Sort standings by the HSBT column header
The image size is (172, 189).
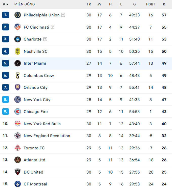coord(150,4)
